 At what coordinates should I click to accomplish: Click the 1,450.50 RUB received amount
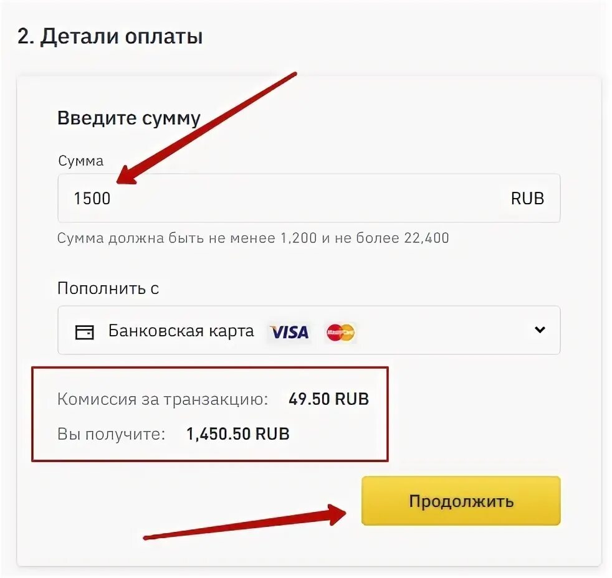pyautogui.click(x=237, y=434)
